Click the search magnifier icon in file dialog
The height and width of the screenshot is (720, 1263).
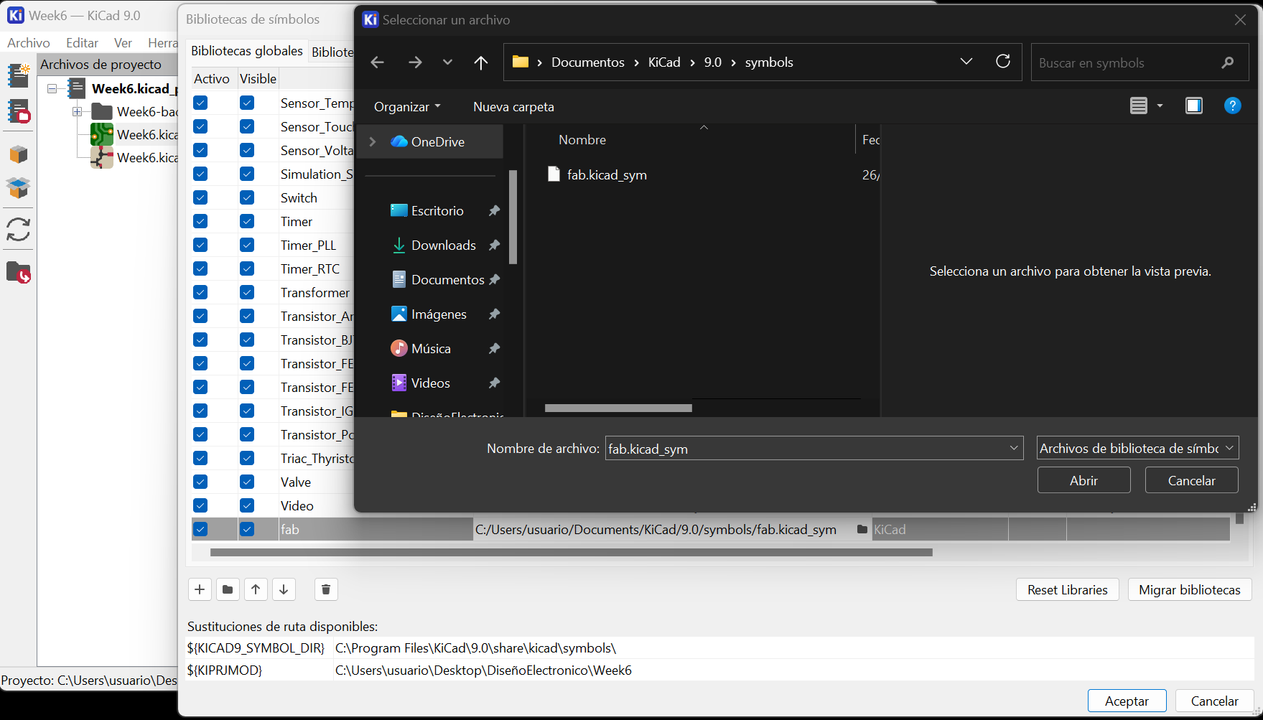click(1228, 62)
